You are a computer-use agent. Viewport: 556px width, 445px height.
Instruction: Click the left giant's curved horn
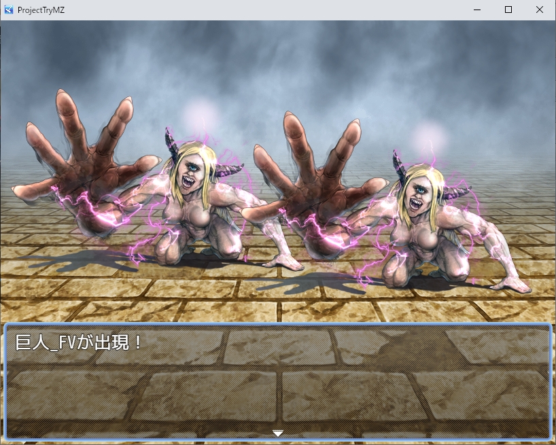[170, 143]
